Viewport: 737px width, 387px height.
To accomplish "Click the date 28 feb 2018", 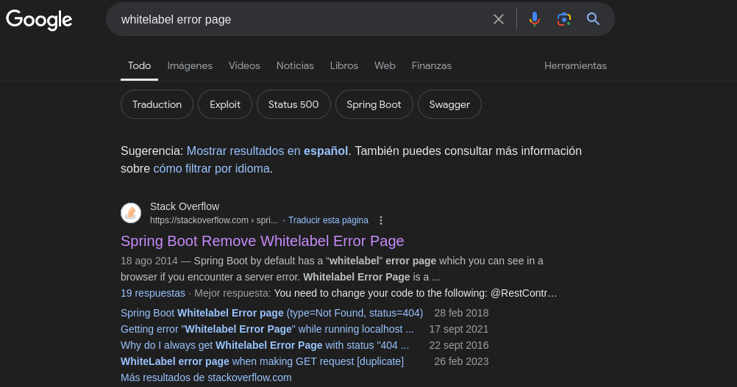I will [x=462, y=313].
